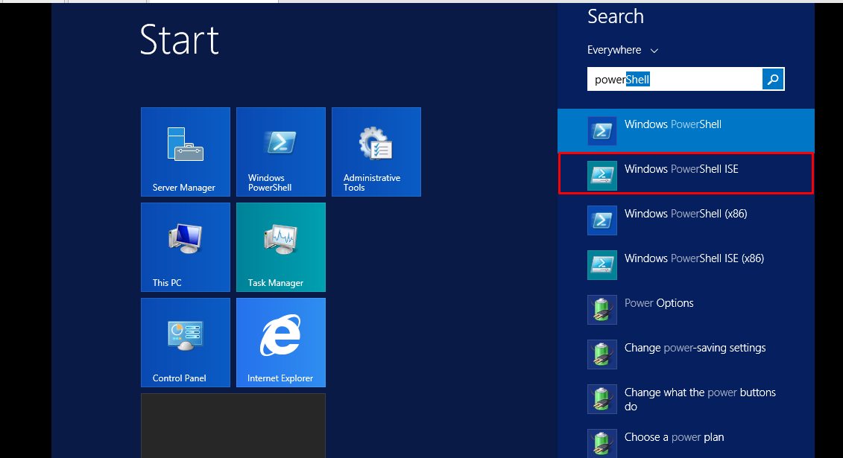Open Control Panel
Screen dimensions: 843x458
185,343
